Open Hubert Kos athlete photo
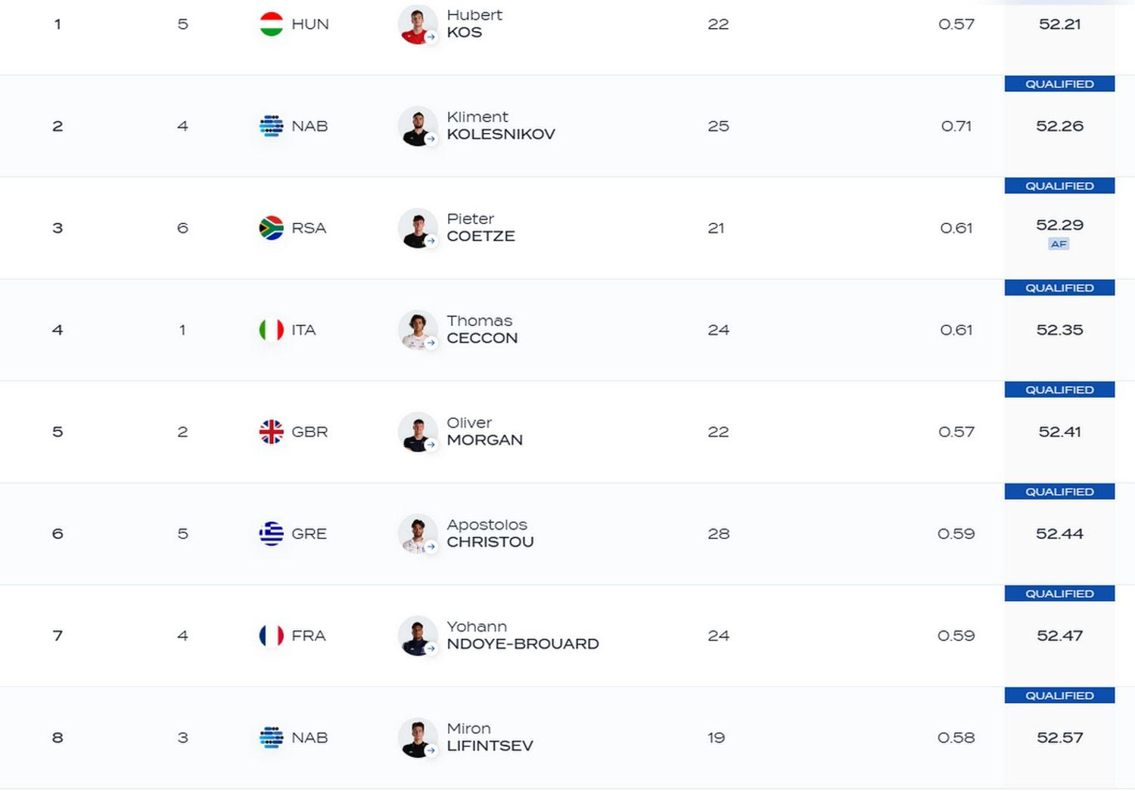Viewport: 1135px width, 791px height. 418,24
